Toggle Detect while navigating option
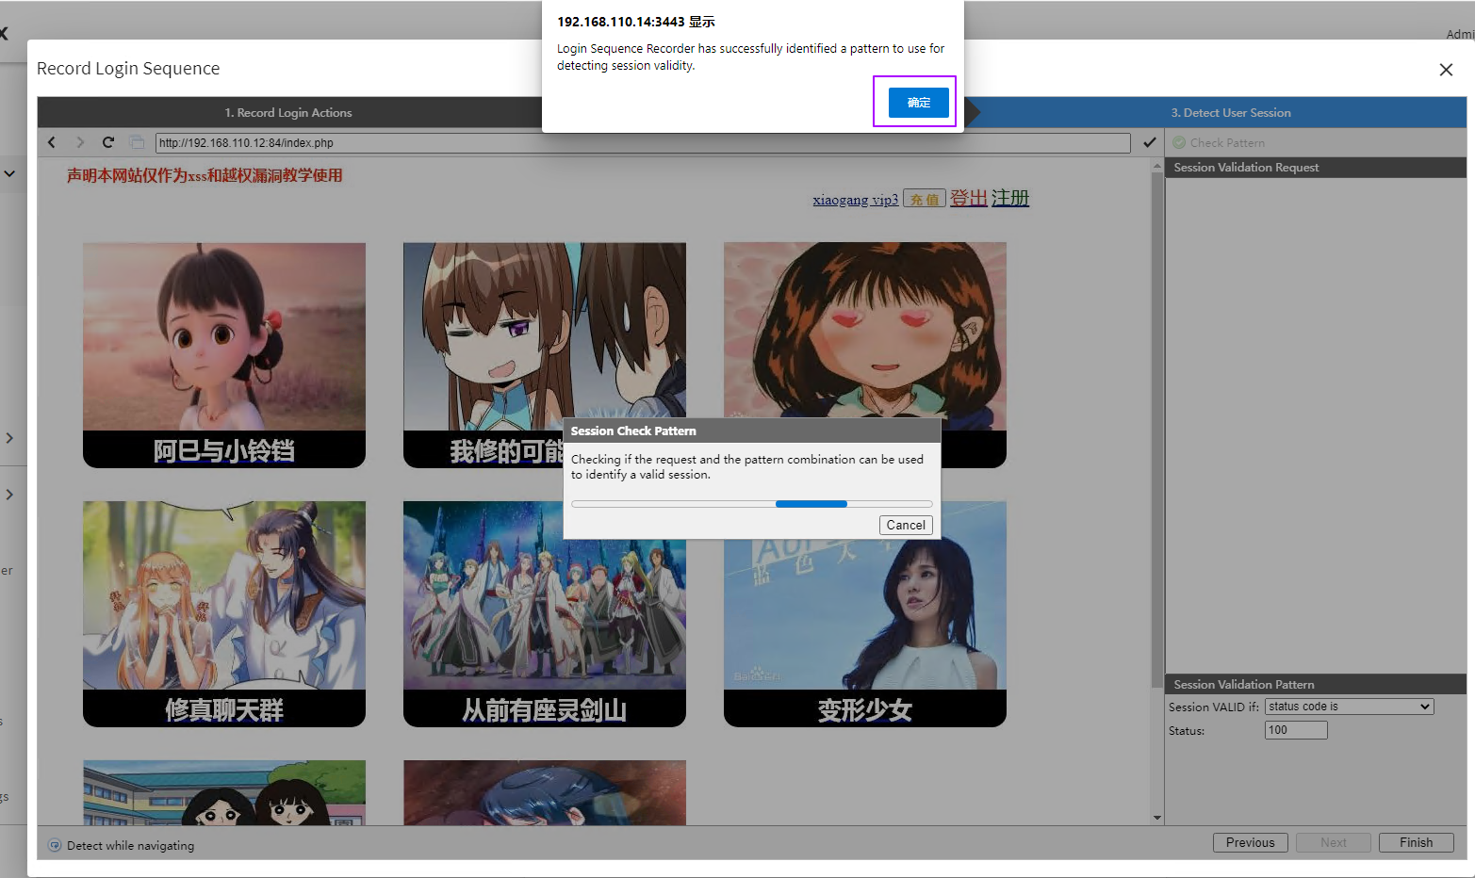This screenshot has height=878, width=1475. click(122, 846)
